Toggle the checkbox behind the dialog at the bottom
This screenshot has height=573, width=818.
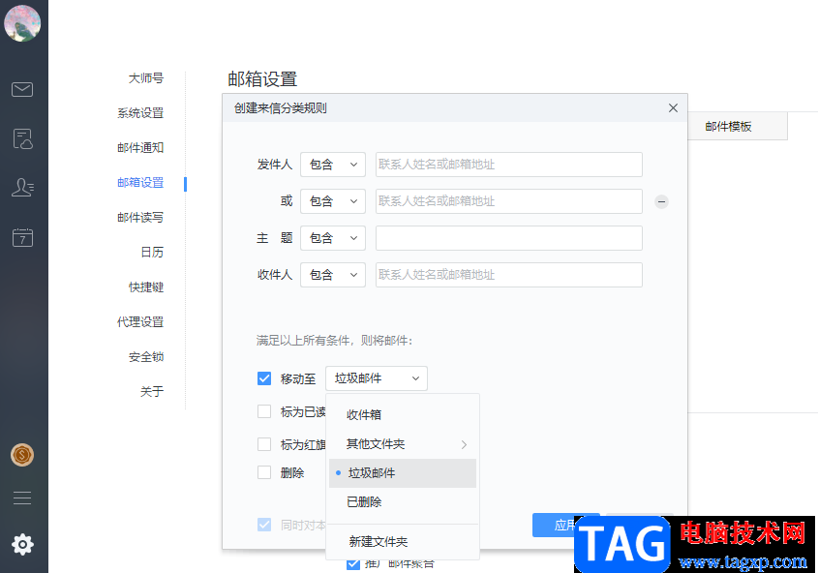pos(353,563)
